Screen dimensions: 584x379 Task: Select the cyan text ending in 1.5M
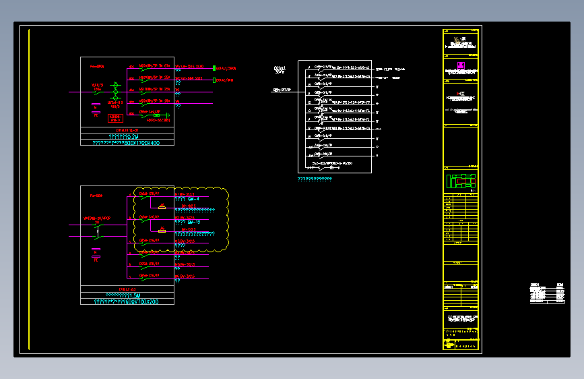[x=123, y=295]
